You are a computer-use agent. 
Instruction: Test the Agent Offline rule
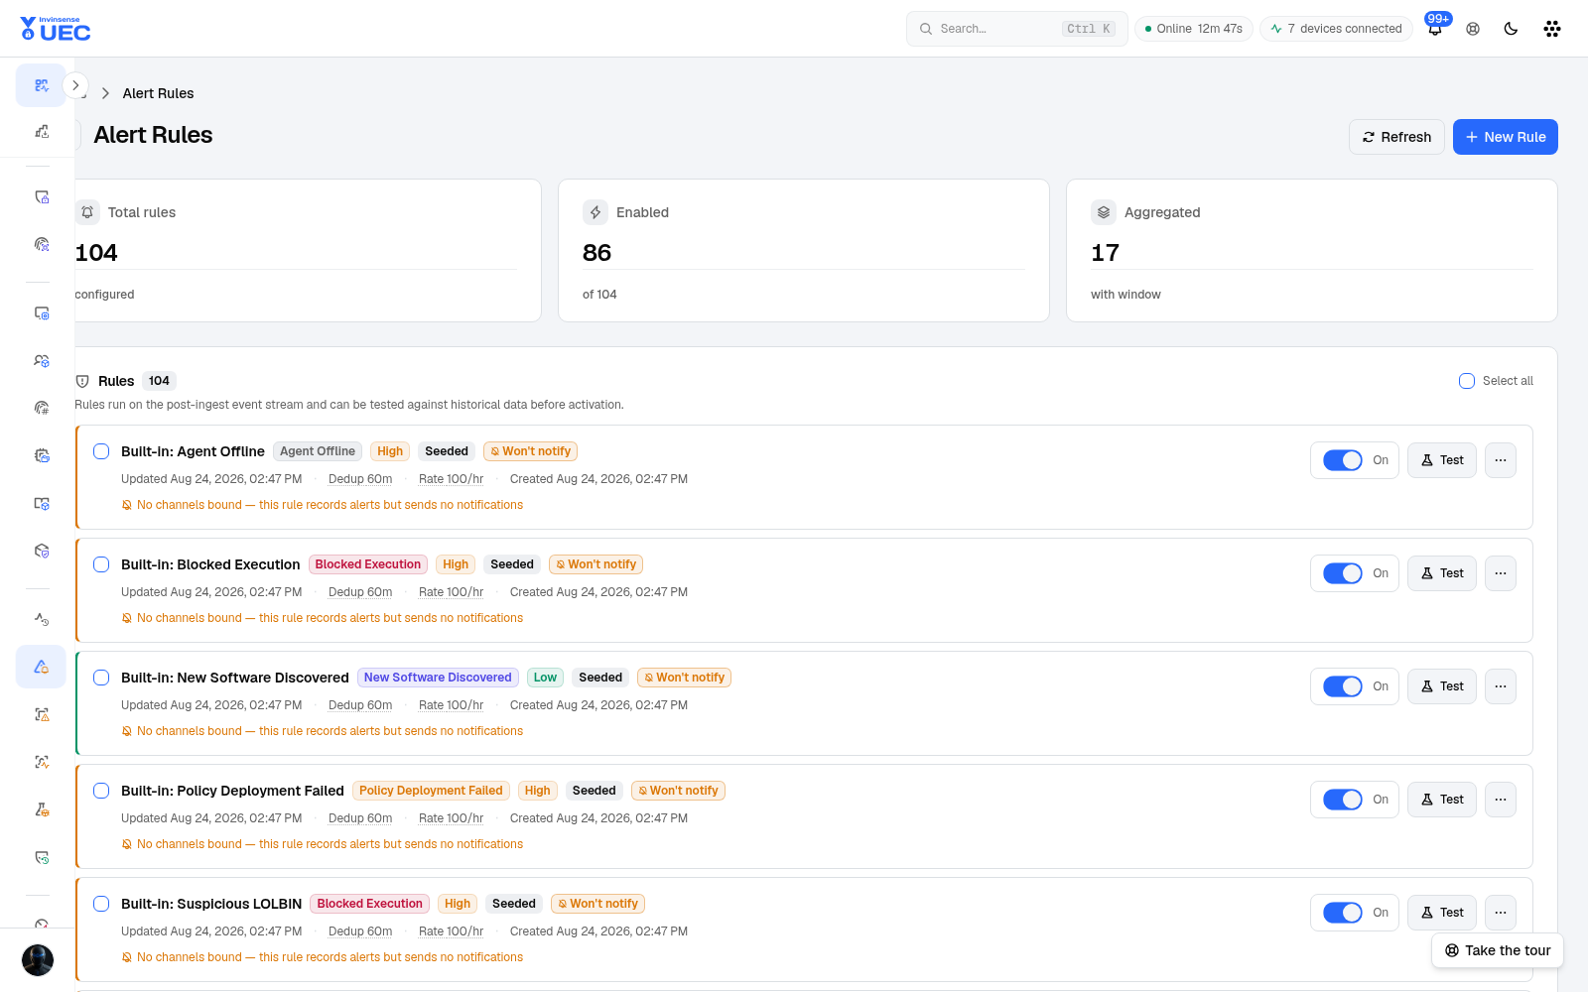click(1442, 460)
